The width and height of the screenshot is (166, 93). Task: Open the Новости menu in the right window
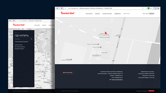tap(98, 14)
